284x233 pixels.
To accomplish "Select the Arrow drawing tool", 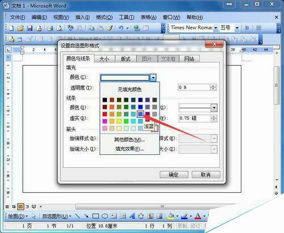I will point(86,216).
